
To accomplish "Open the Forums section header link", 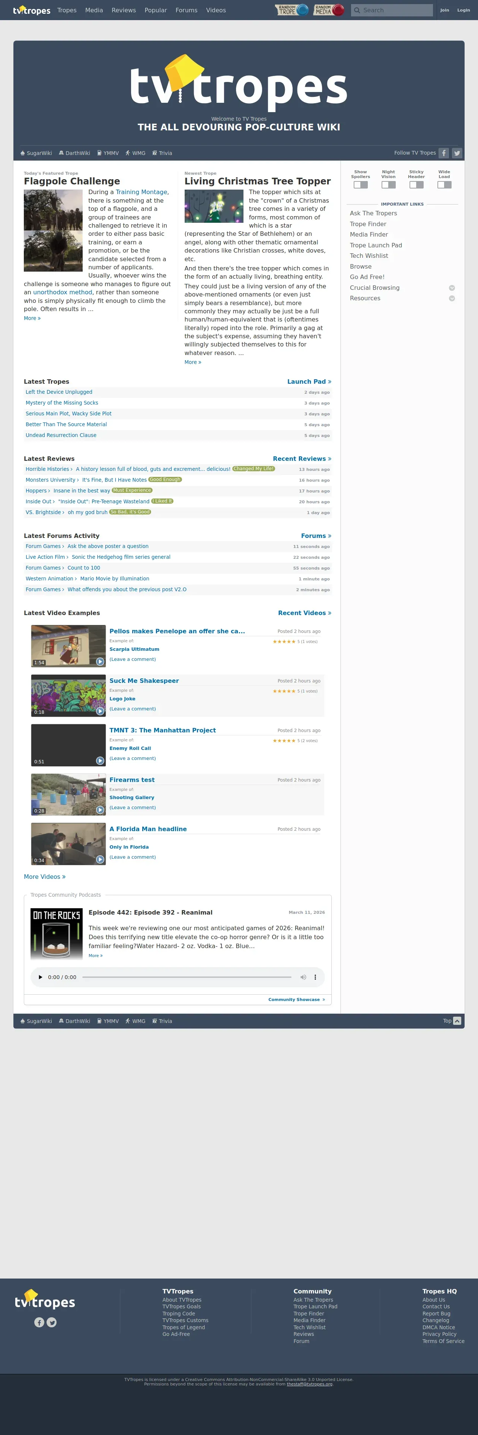I will [316, 536].
